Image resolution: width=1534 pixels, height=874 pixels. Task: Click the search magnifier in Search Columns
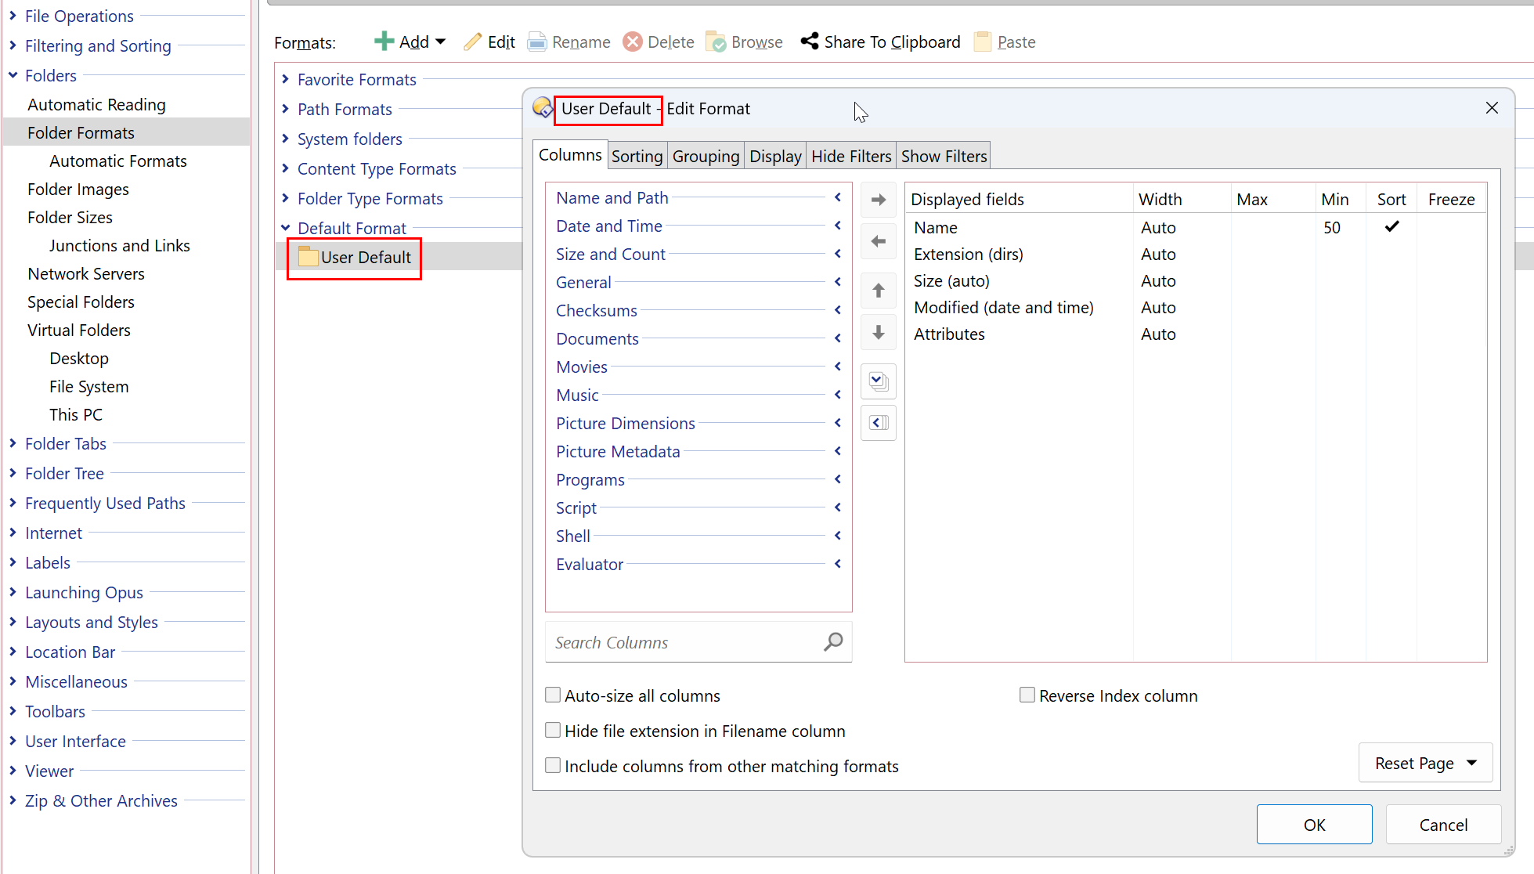(833, 642)
